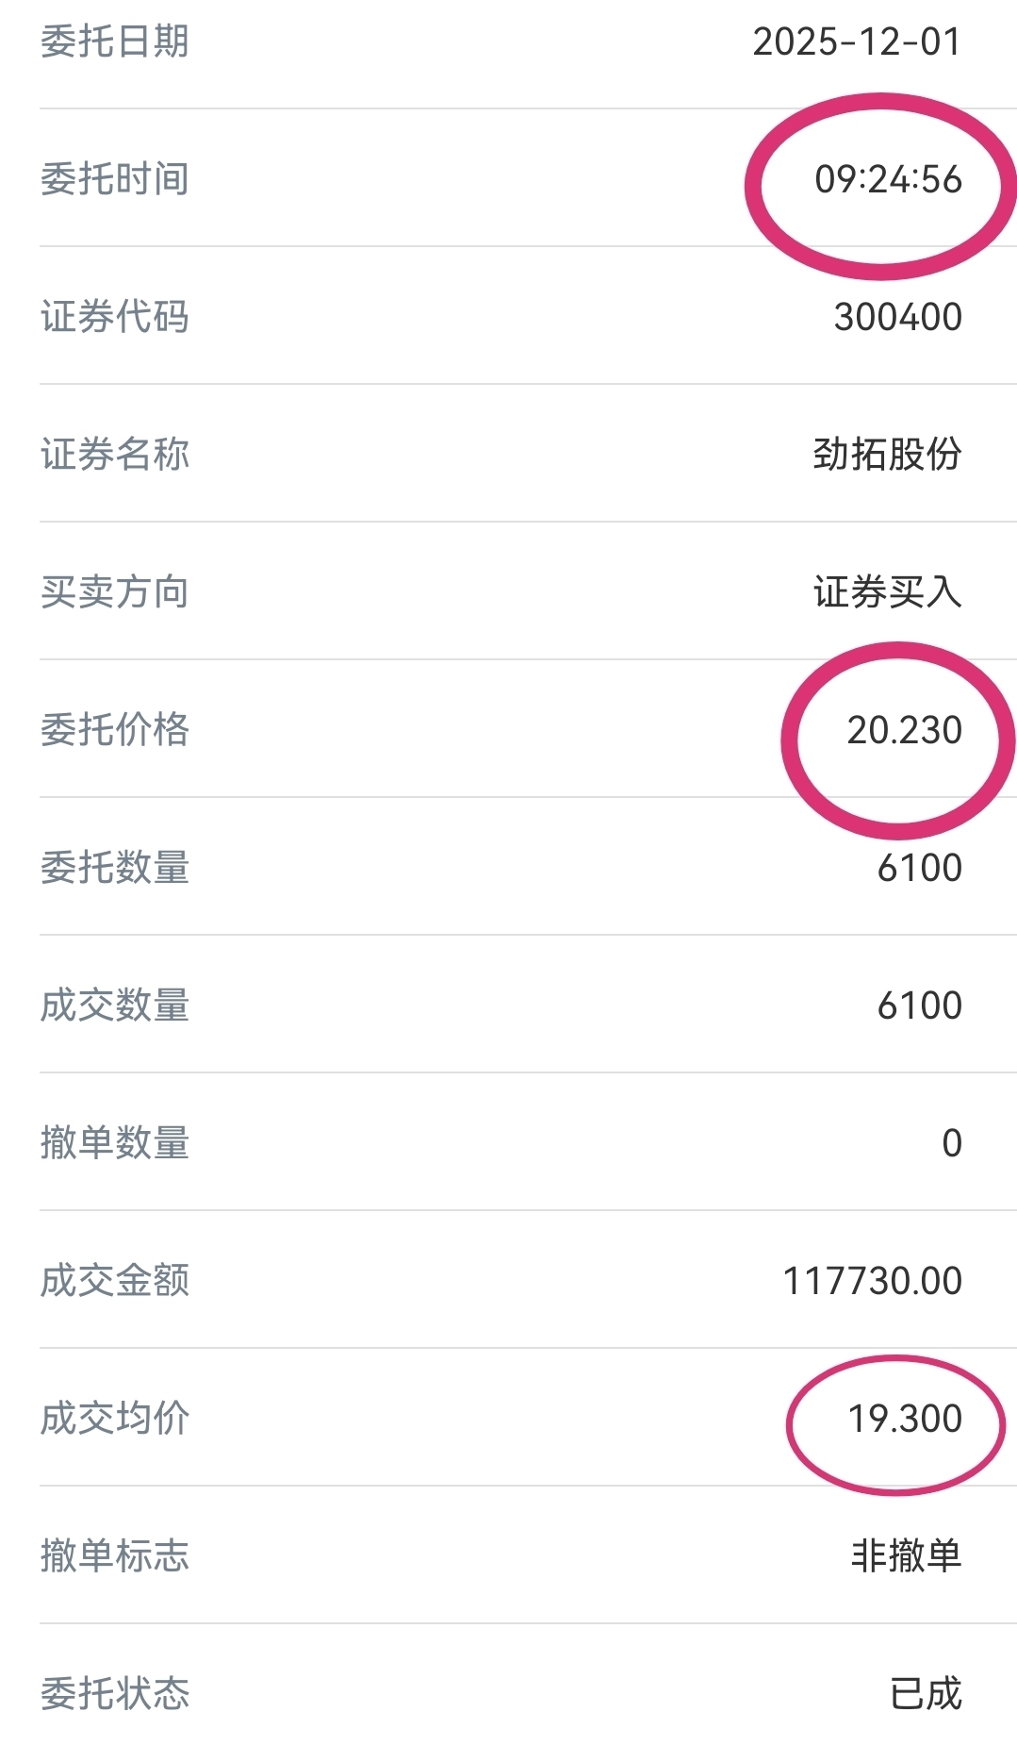Click the 委托价格 label

(x=115, y=730)
